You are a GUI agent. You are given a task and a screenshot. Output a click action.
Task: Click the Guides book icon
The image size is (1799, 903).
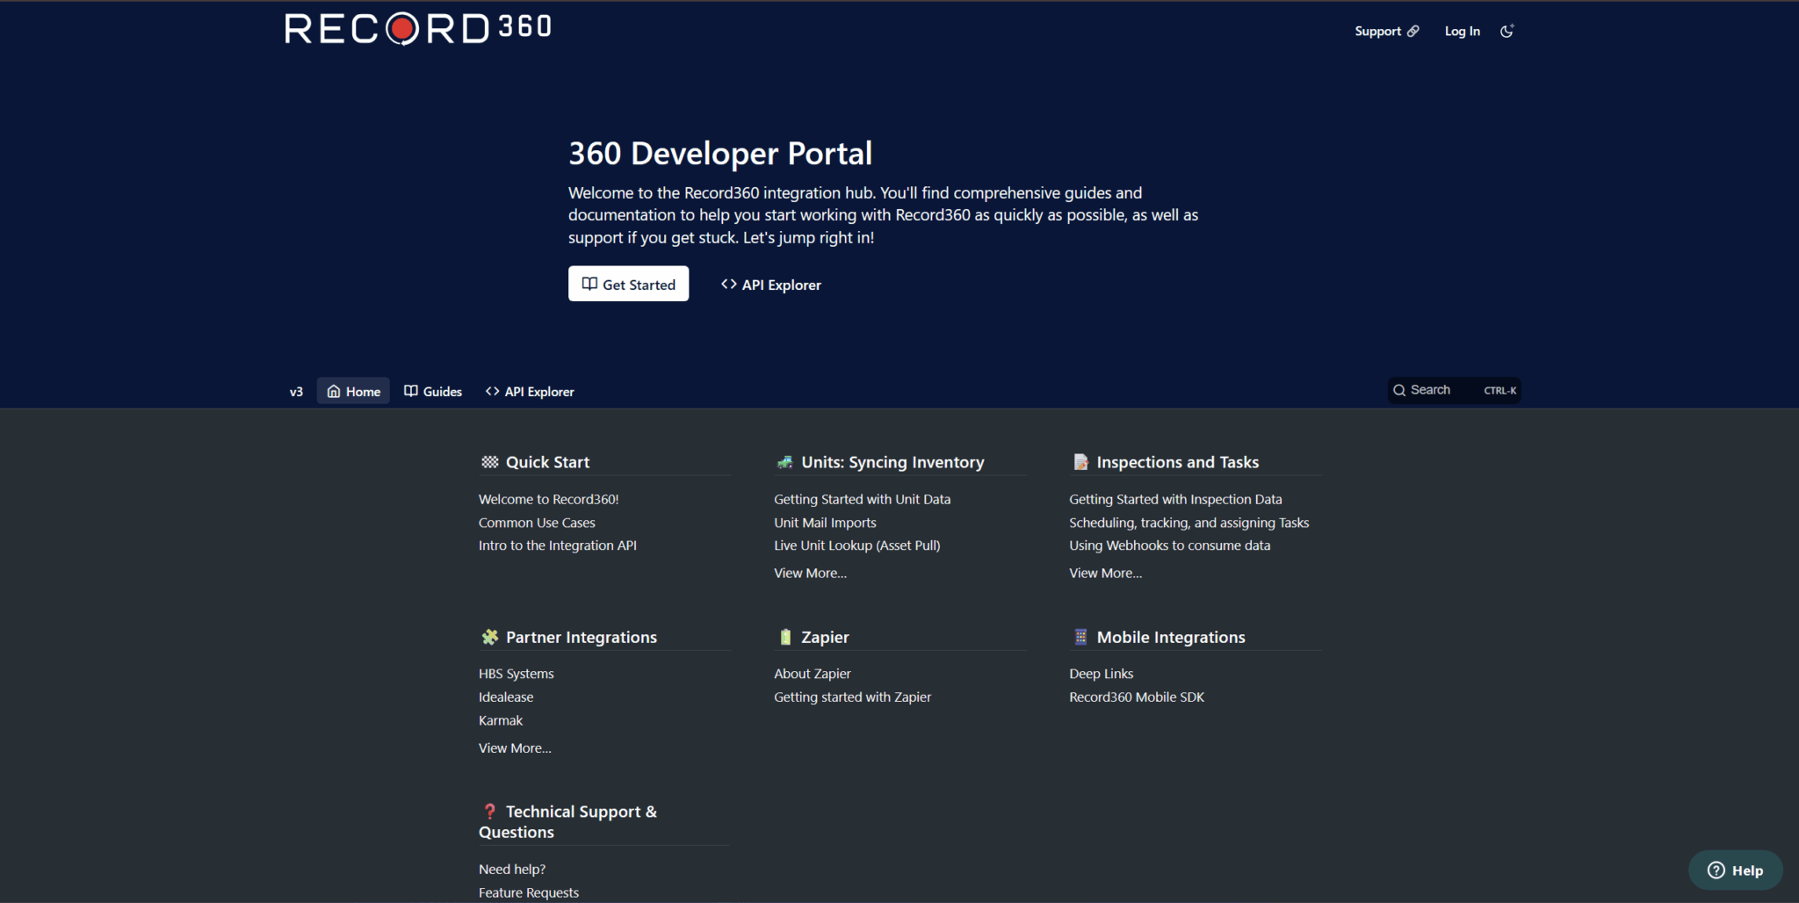tap(410, 391)
